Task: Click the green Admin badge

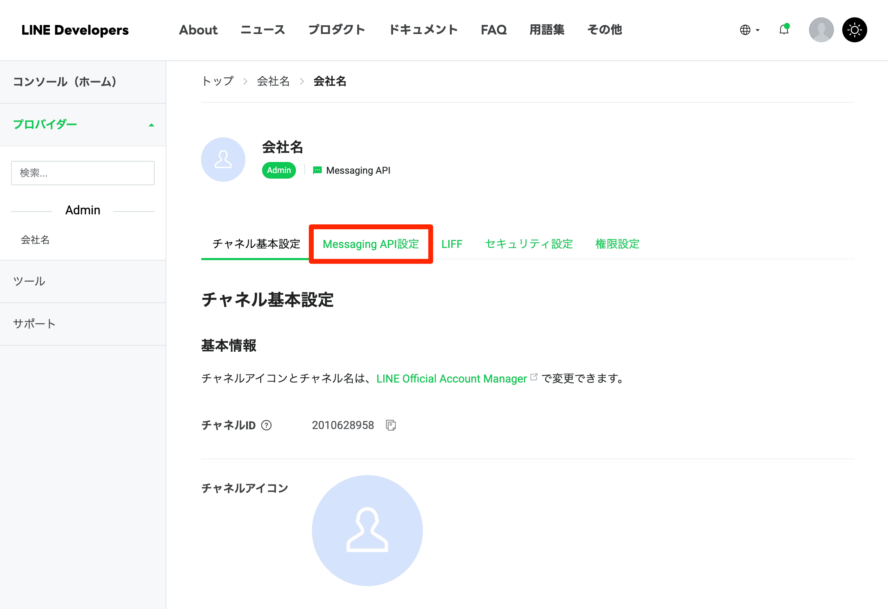Action: (x=279, y=170)
